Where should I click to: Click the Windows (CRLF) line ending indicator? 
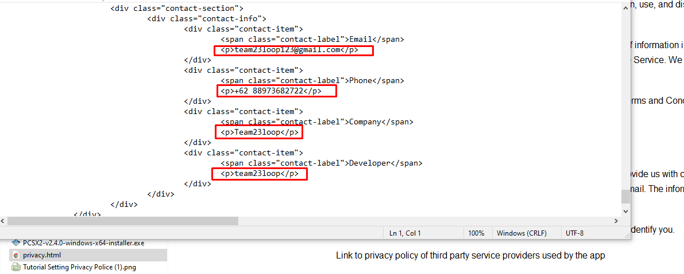(x=521, y=233)
